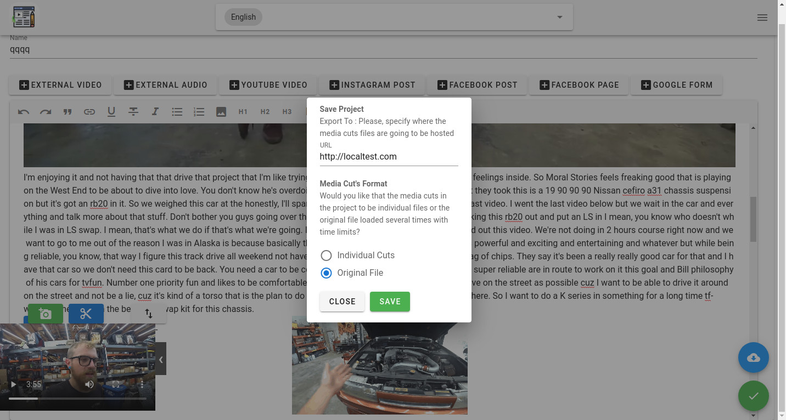The width and height of the screenshot is (786, 420).
Task: Click the redo arrow in editor toolbar
Action: click(46, 112)
